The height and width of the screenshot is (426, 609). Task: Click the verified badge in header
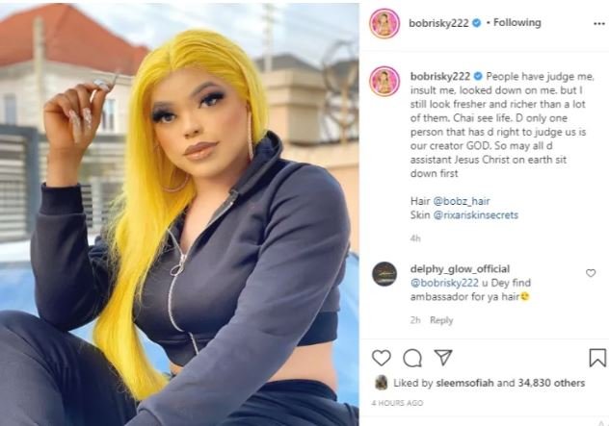pyautogui.click(x=477, y=23)
